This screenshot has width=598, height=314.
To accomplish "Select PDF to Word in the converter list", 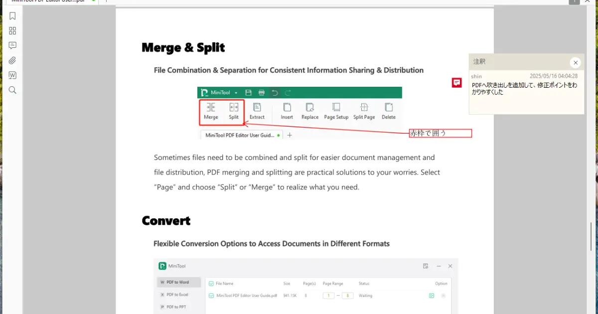I will pyautogui.click(x=179, y=282).
